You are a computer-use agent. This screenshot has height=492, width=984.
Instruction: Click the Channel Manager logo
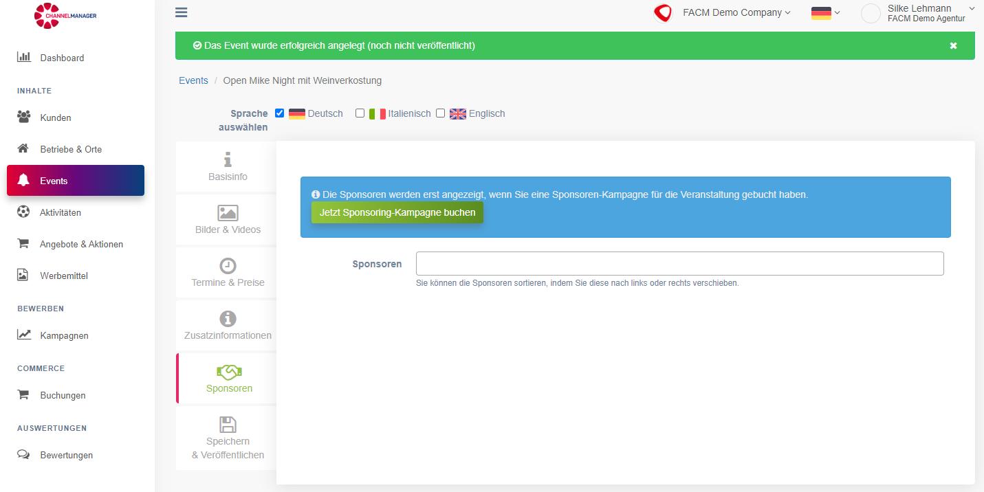65,16
